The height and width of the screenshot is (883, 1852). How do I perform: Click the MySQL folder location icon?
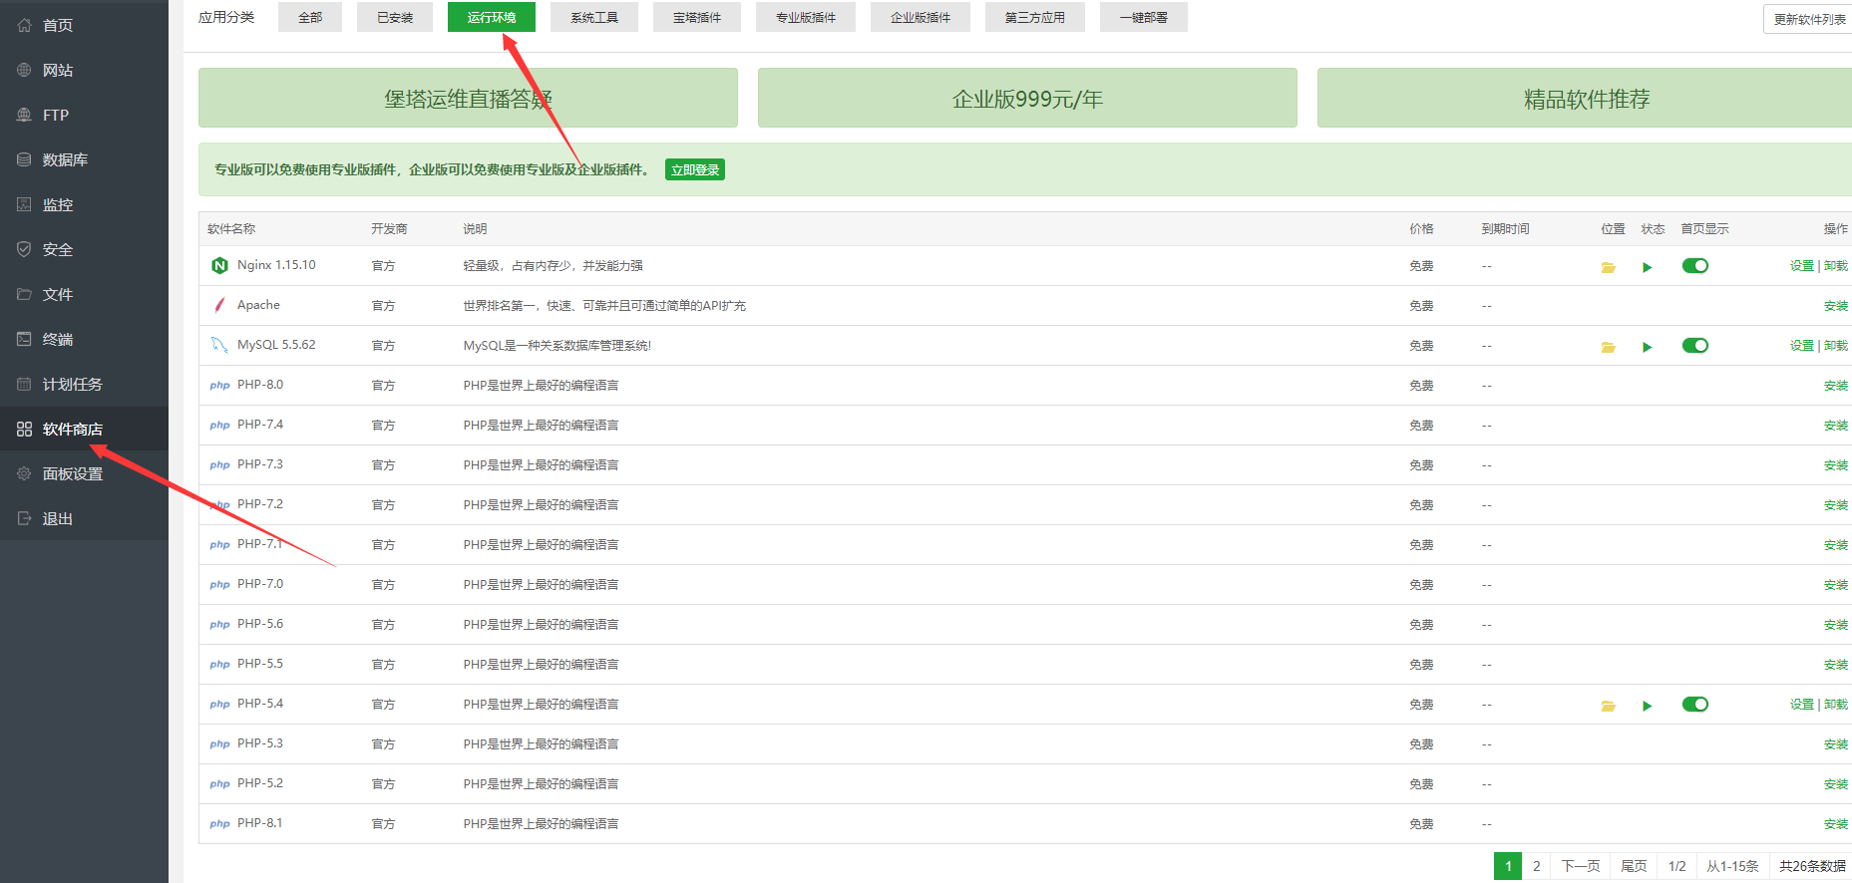tap(1608, 347)
